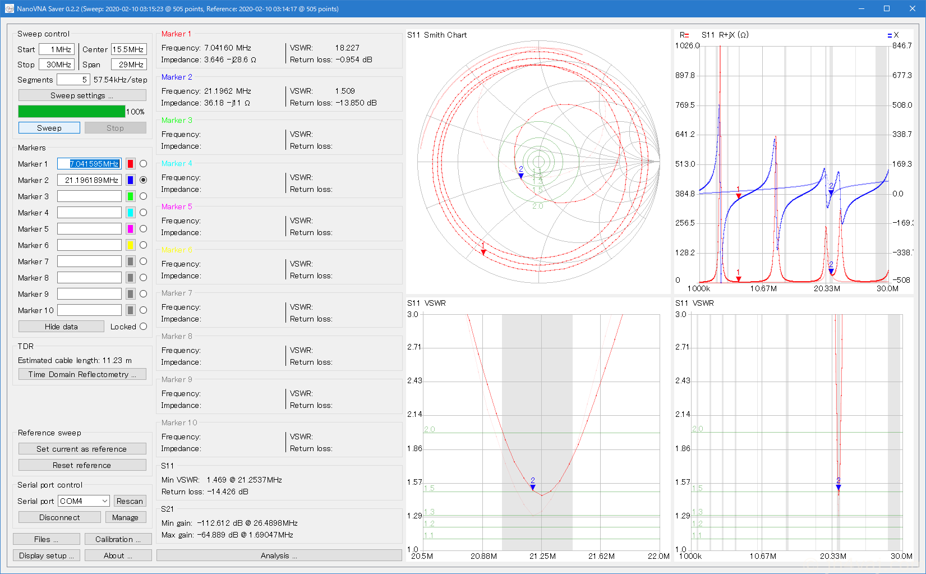Click Marker 1 frequency input field
The width and height of the screenshot is (926, 574).
[x=89, y=164]
